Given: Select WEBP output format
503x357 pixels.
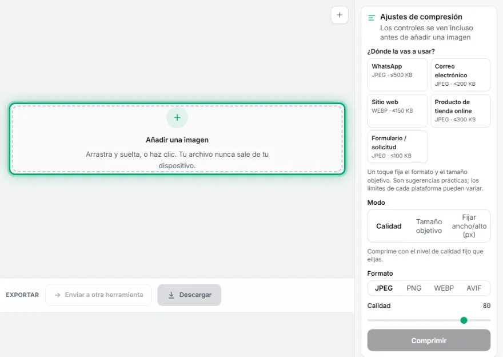Looking at the screenshot, I should click(x=444, y=288).
